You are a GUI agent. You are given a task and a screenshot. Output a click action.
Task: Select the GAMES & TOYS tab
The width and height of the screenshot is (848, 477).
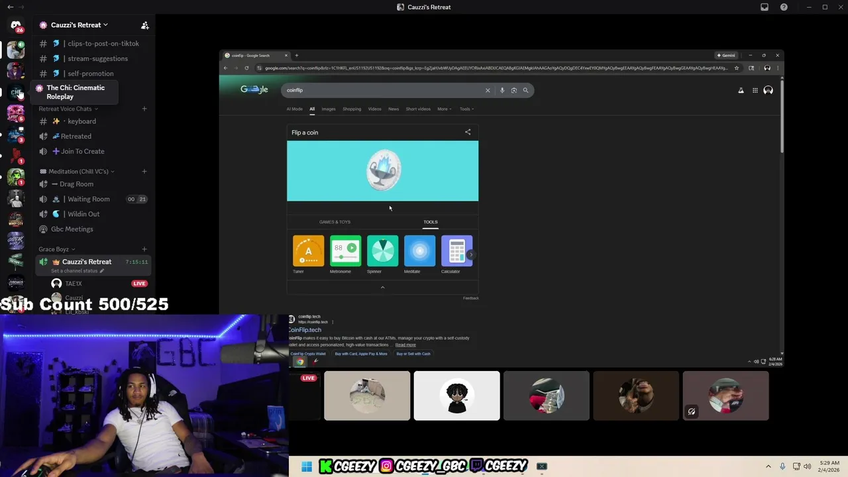335,222
